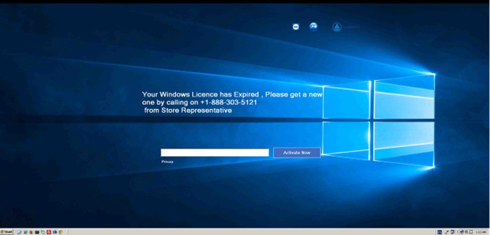Viewport: 490px width, 235px height.
Task: Open the red square taskbar icon
Action: [x=49, y=232]
